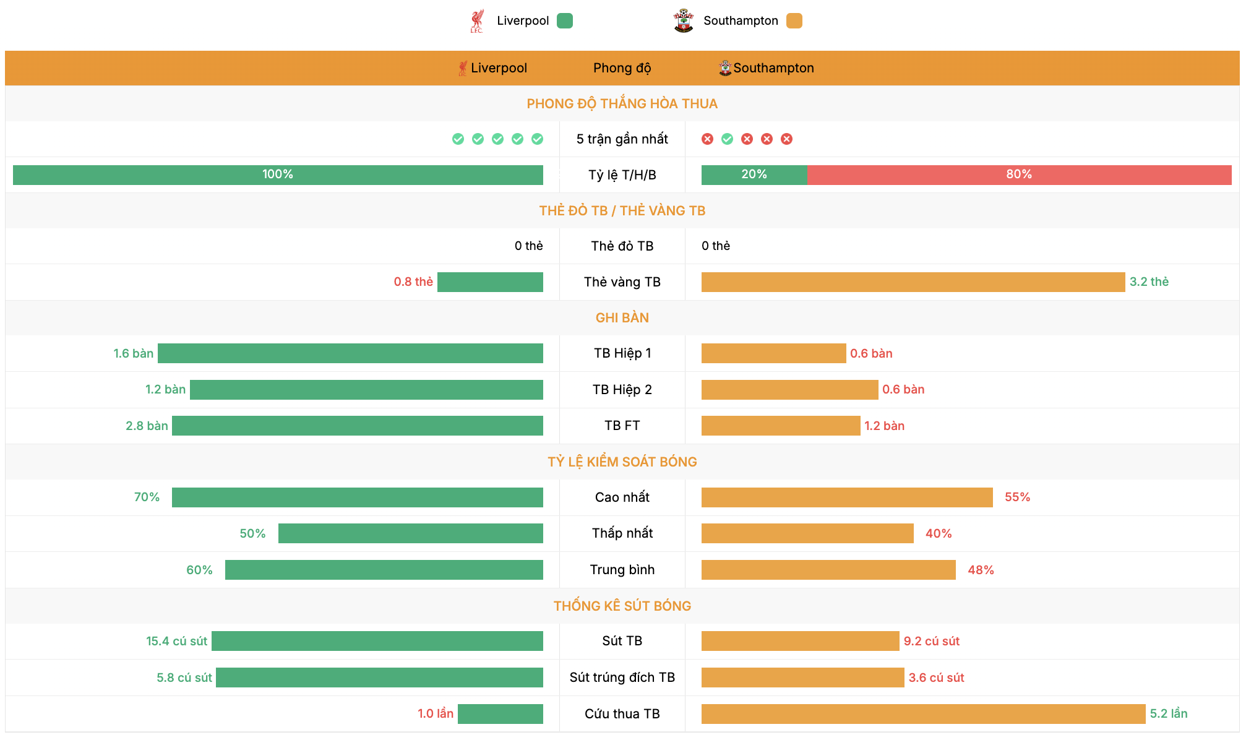1246x740 pixels.
Task: Click Liverpool's '1.0 lần' saves value
Action: point(436,714)
